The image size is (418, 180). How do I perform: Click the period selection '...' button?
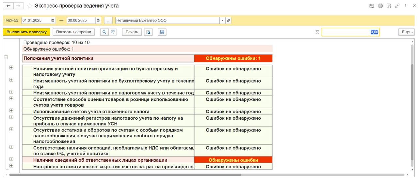pyautogui.click(x=108, y=20)
